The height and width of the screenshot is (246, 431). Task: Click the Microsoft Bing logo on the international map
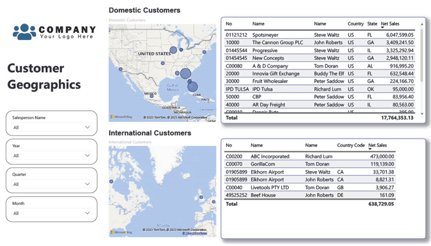pos(121,232)
